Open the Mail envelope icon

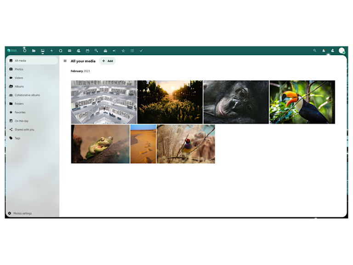[69, 51]
